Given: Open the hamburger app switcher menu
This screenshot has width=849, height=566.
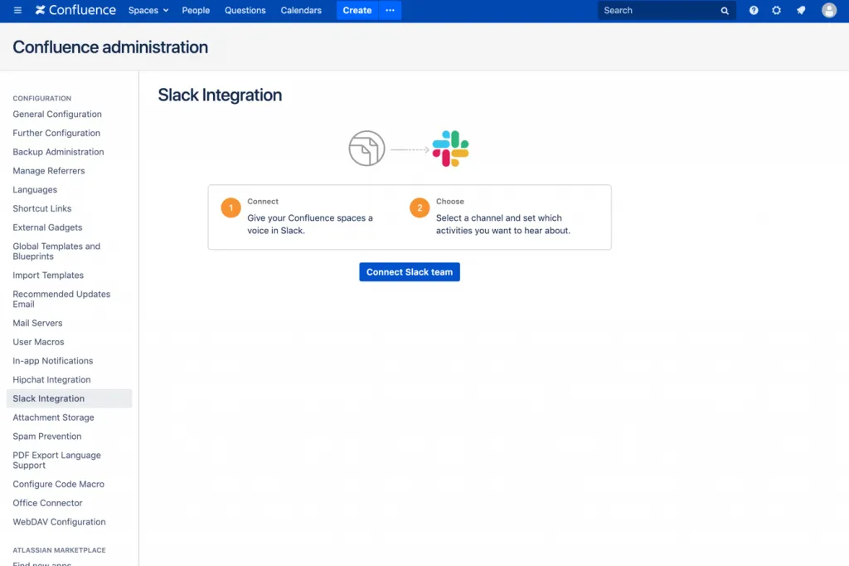Looking at the screenshot, I should click(17, 10).
